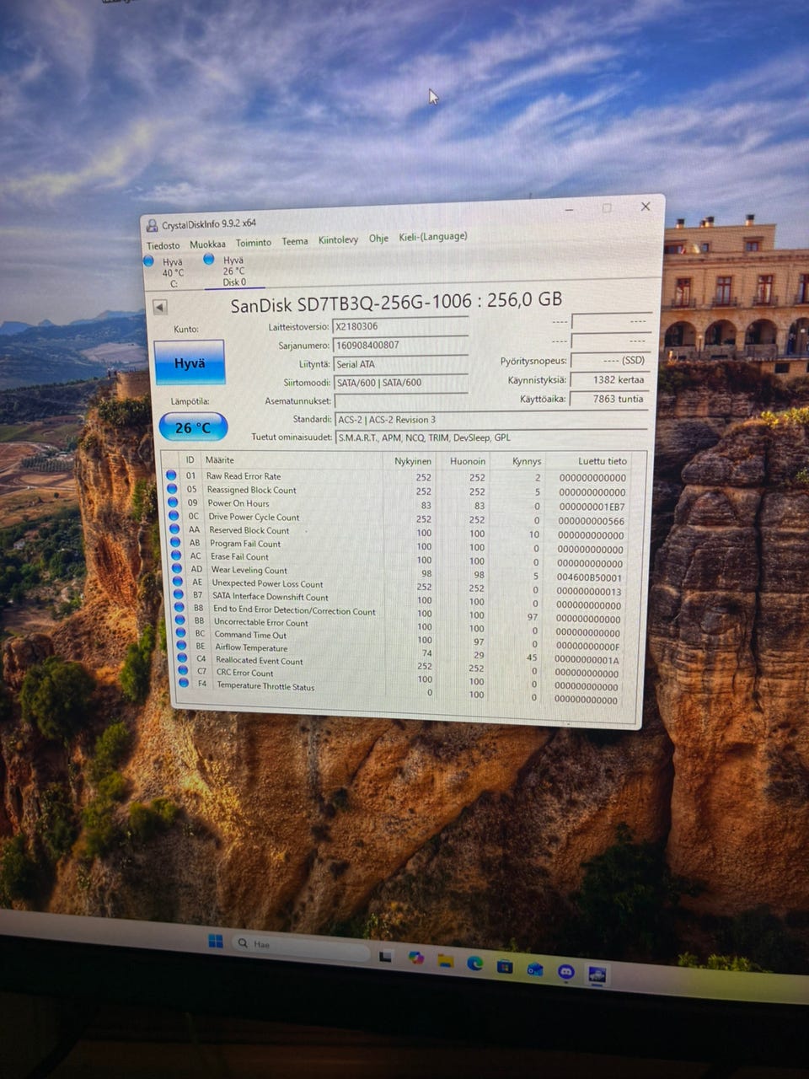
Task: Click the Hyvä health status button
Action: tap(189, 362)
